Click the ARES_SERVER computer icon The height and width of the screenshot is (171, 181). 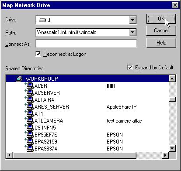pos(30,106)
